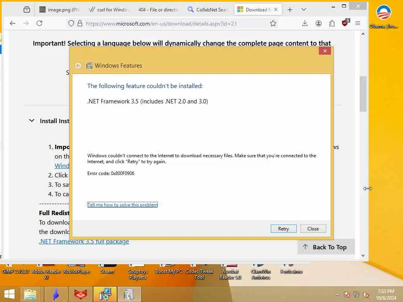The height and width of the screenshot is (302, 403).
Task: Open extensions puzzle-piece icon
Action: pos(332,23)
